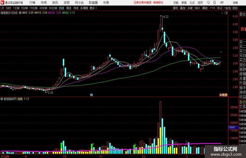Click the 画线 drawing toolbar button
The height and width of the screenshot is (158, 246).
pyautogui.click(x=205, y=8)
